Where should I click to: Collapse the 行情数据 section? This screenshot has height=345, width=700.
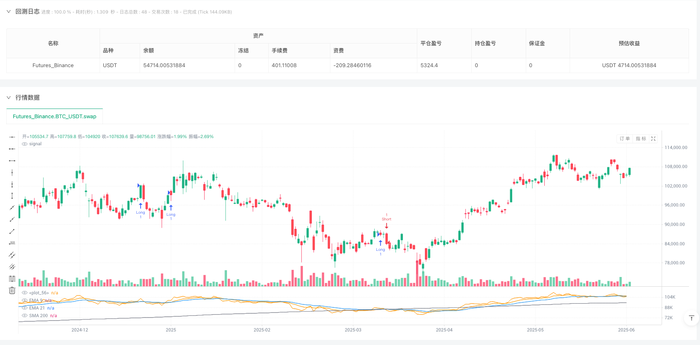(8, 98)
